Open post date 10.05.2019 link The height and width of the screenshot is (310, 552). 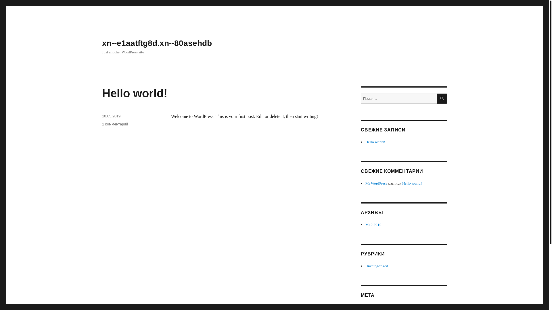pyautogui.click(x=111, y=116)
